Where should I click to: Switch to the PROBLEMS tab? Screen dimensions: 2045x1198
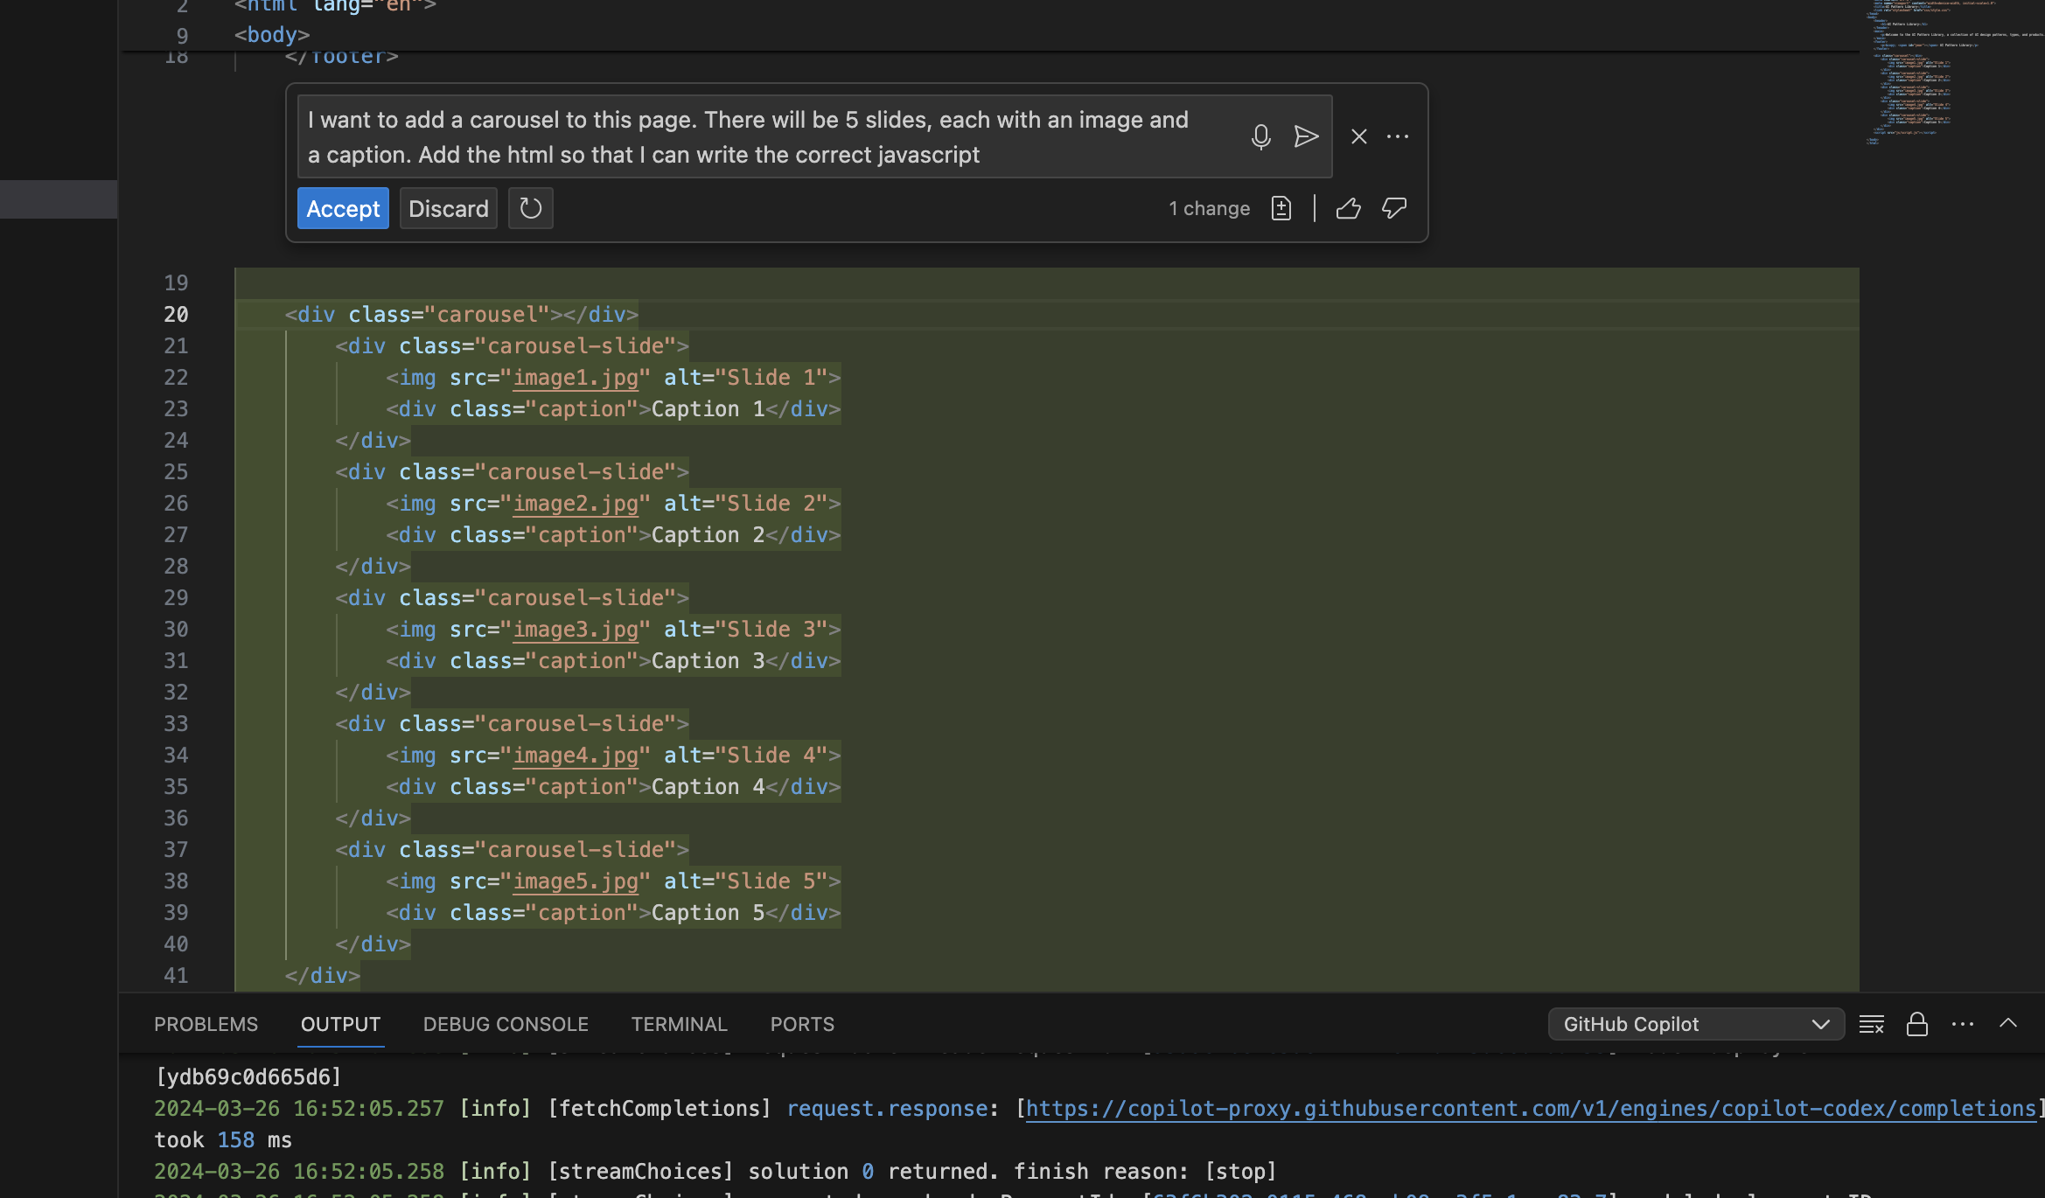tap(206, 1024)
